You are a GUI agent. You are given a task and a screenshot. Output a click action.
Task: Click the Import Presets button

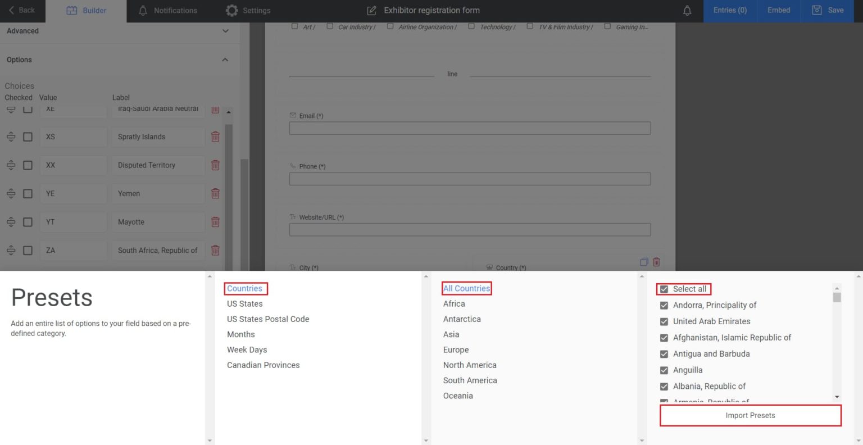pos(750,415)
